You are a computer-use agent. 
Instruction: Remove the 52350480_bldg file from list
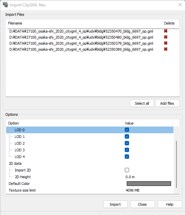pos(166,37)
